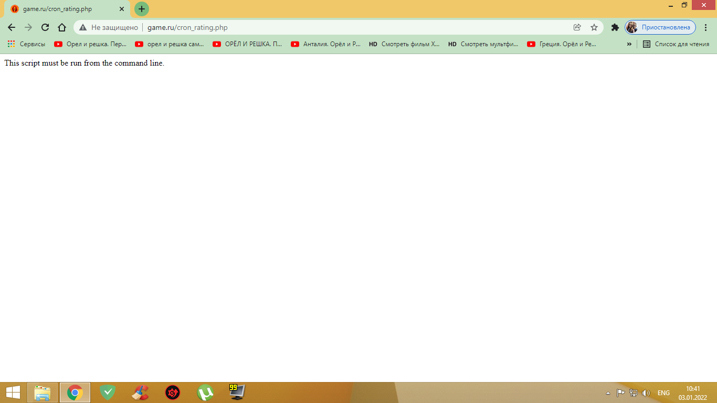Open uTorrent from the taskbar
717x403 pixels.
pyautogui.click(x=205, y=393)
